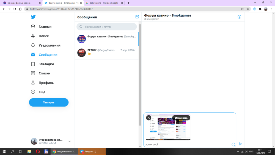Expand account menu chevron for @NAtaLia3754
The height and width of the screenshot is (155, 275).
click(x=70, y=141)
